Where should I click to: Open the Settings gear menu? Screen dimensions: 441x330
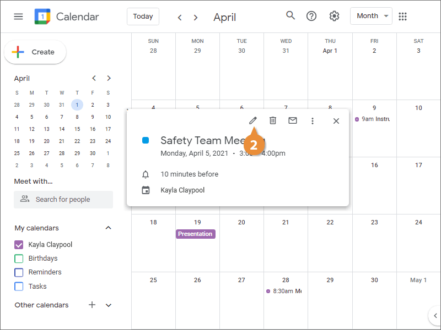[334, 16]
